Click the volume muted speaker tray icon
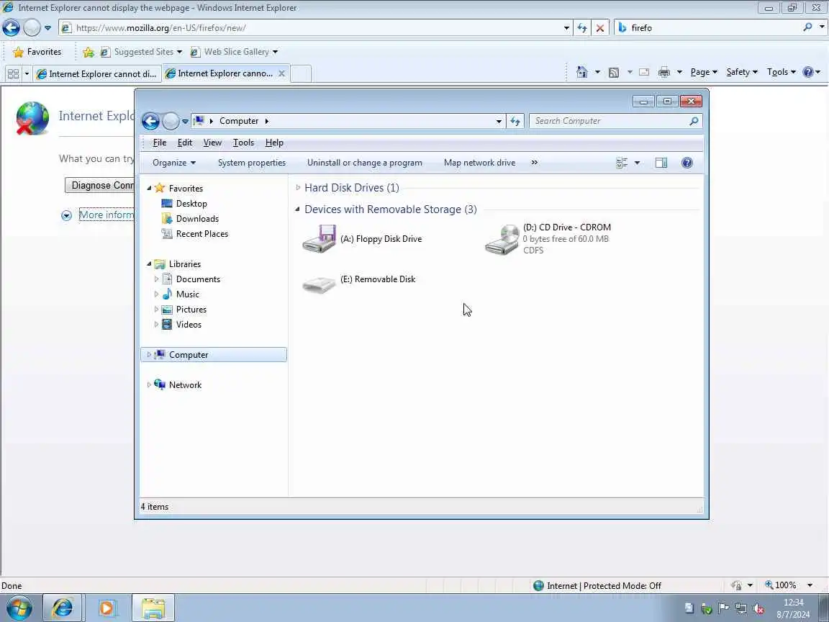Screen dimensions: 829x622 coord(758,609)
